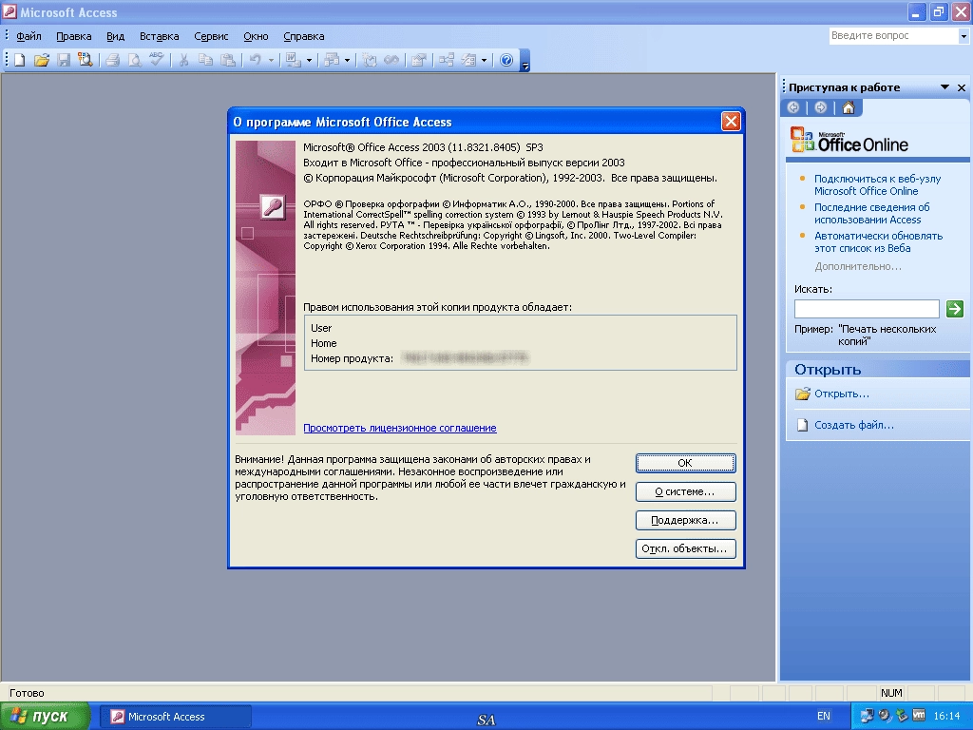973x730 pixels.
Task: Open the Вставка menu
Action: [159, 36]
